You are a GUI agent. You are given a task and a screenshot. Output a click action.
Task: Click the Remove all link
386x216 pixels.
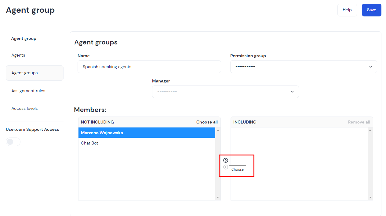point(359,122)
